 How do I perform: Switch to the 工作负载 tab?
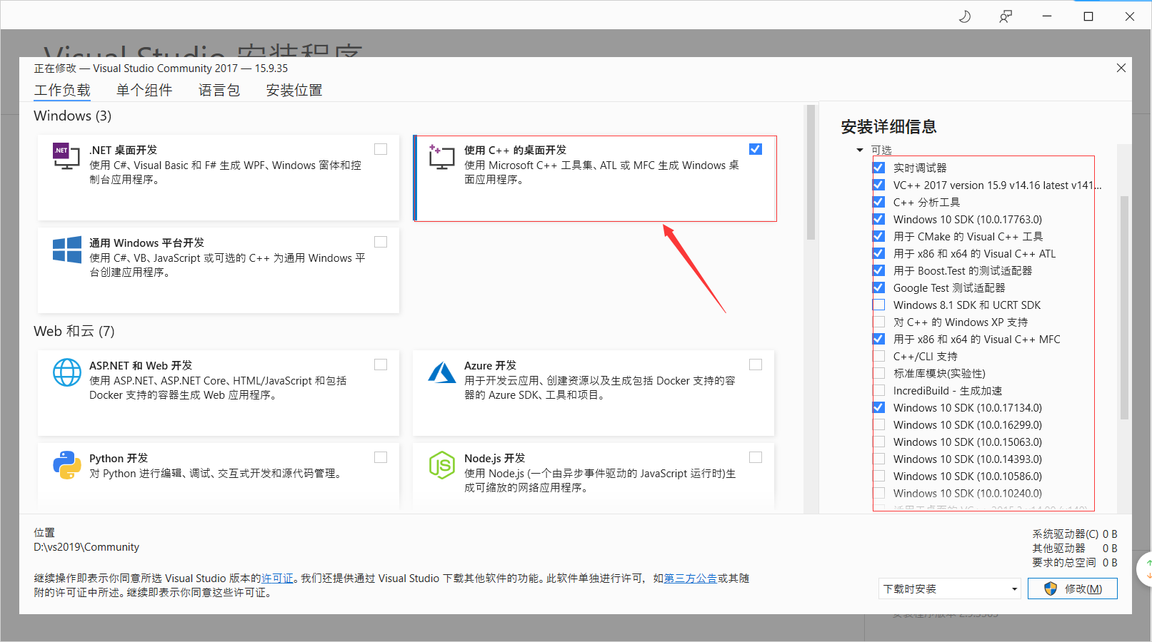pyautogui.click(x=62, y=91)
